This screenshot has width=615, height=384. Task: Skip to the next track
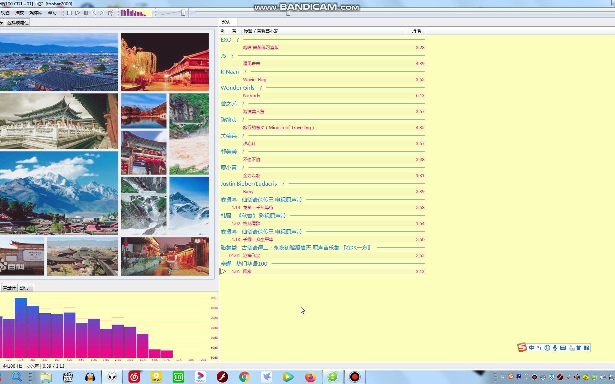102,13
